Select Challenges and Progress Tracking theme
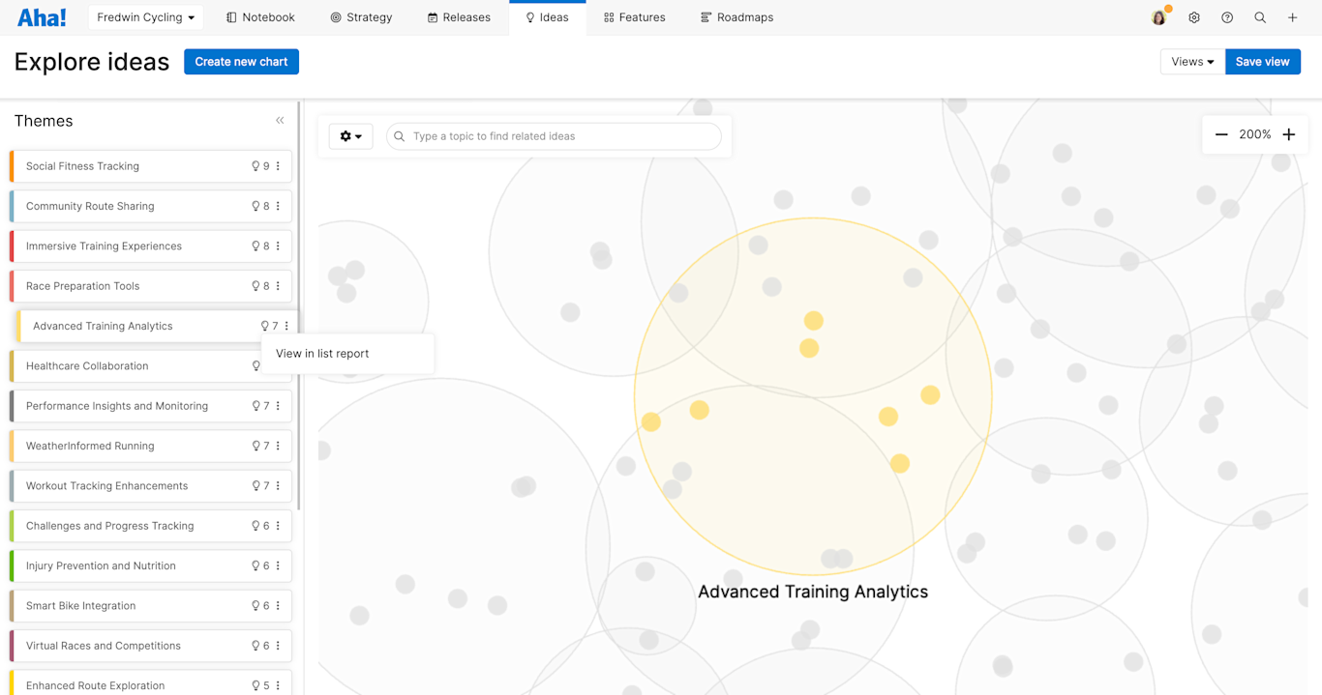The width and height of the screenshot is (1322, 695). point(151,526)
